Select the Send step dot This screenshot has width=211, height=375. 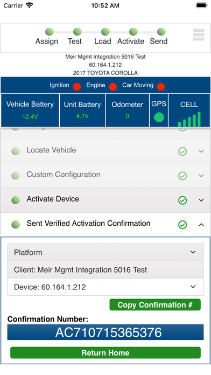tap(161, 32)
